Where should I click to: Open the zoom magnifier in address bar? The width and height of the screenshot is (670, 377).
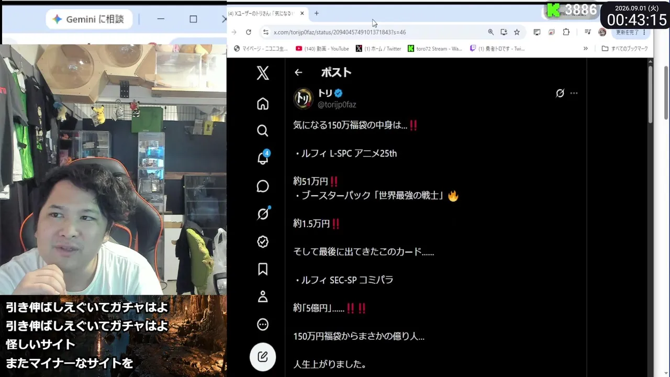pos(490,32)
